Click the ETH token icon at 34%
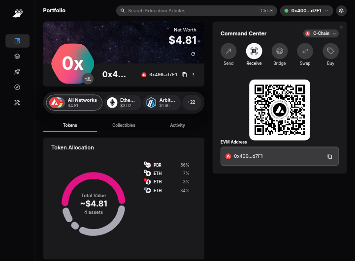This screenshot has height=261, width=355. 147,190
